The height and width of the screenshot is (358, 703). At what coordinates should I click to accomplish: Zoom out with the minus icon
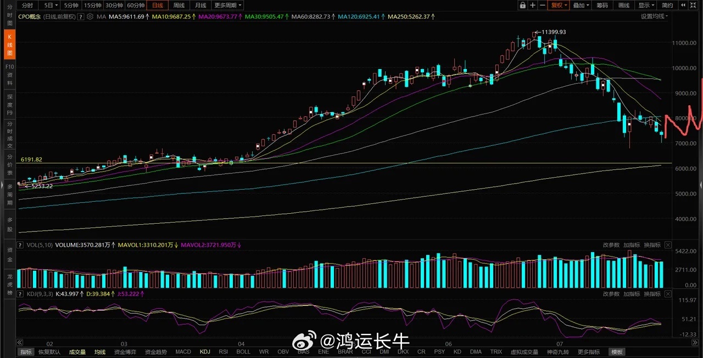[x=543, y=5]
